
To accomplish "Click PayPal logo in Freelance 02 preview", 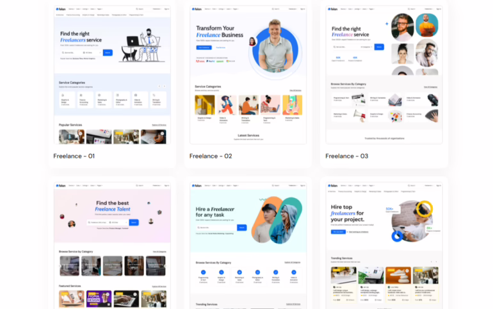I will tap(211, 62).
